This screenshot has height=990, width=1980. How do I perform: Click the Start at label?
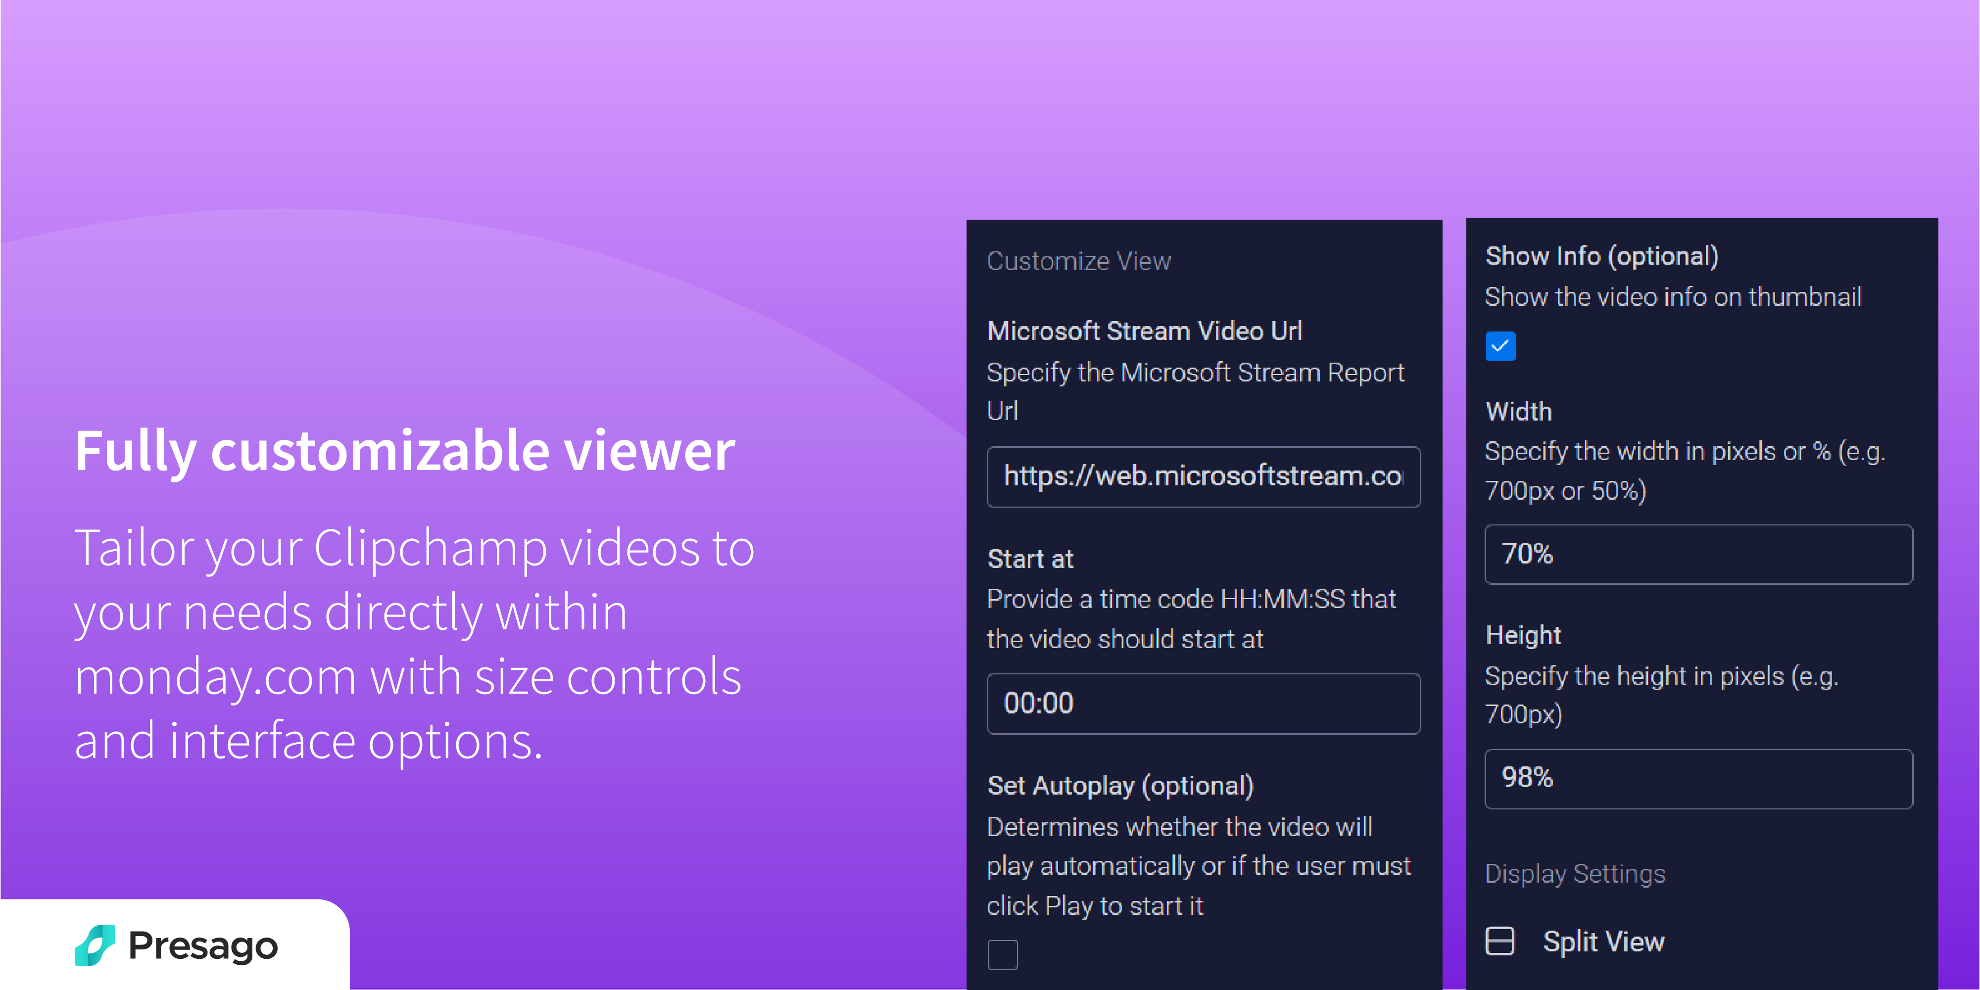point(1030,559)
